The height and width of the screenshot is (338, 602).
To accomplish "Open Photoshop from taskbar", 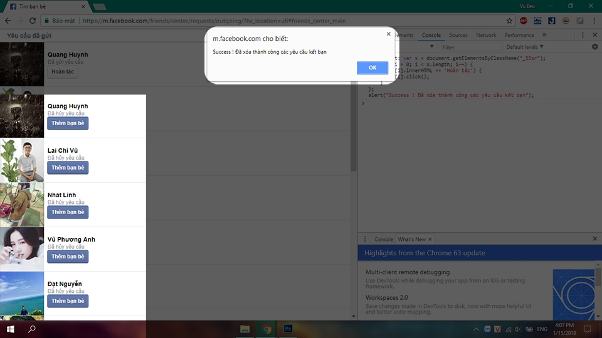I will 288,329.
